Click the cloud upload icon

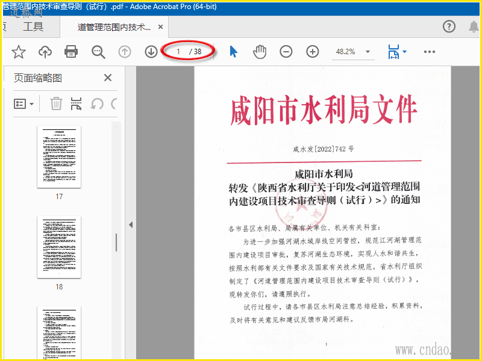45,52
